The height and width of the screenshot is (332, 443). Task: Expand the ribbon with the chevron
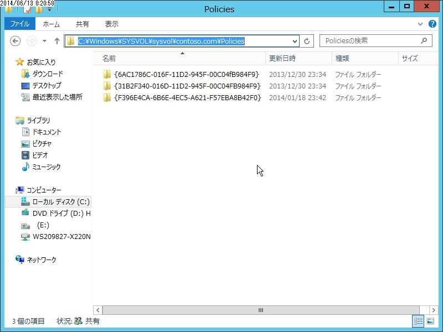pos(420,24)
